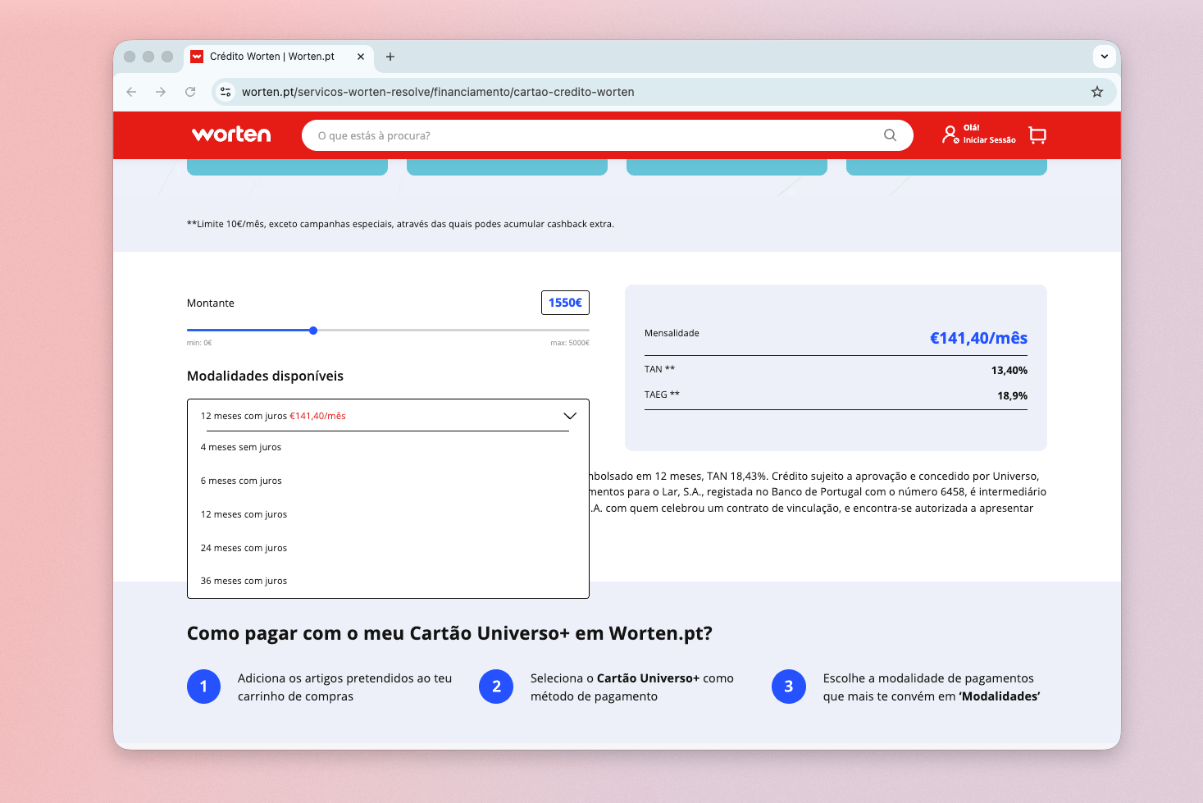Click the 'Mensalidade' label
This screenshot has width=1203, height=803.
click(x=672, y=333)
